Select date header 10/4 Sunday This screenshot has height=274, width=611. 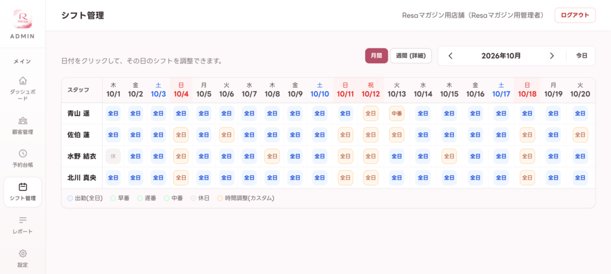tap(181, 89)
